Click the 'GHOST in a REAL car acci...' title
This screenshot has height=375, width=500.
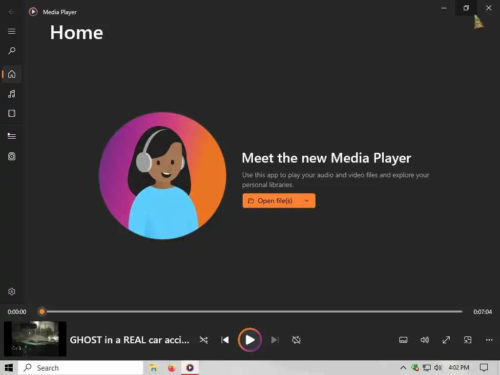pos(129,340)
